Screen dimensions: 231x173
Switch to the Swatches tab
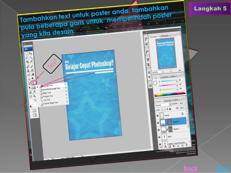point(165,77)
